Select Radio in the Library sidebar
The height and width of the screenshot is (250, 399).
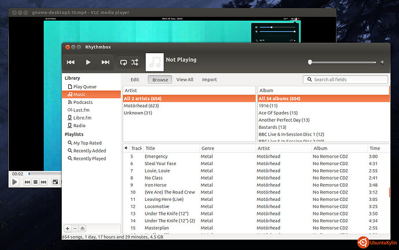pyautogui.click(x=79, y=125)
